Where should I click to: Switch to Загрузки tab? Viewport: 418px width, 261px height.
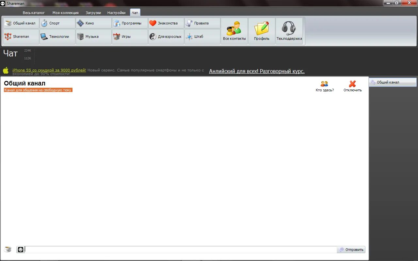(93, 13)
